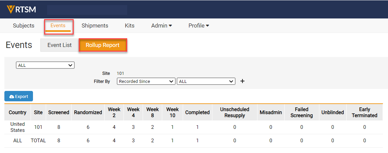Viewport: 388px width, 153px height.
Task: Click the plus icon to add filter
Action: 242,81
